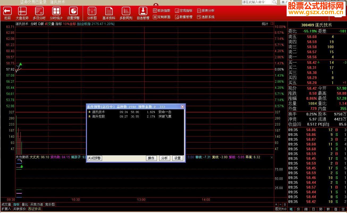Click 分析 button in alert dialog

(x=165, y=158)
